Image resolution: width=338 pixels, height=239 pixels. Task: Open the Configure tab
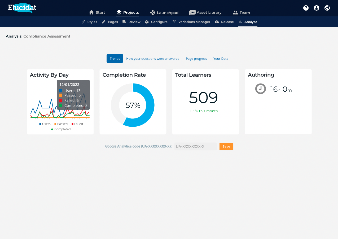156,22
